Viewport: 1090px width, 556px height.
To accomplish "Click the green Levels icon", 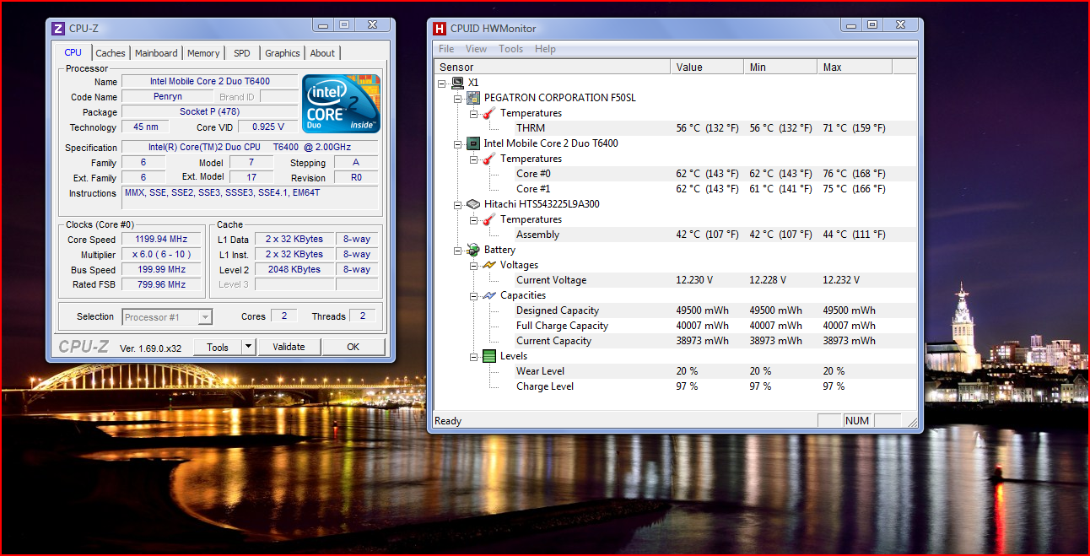I will point(489,356).
